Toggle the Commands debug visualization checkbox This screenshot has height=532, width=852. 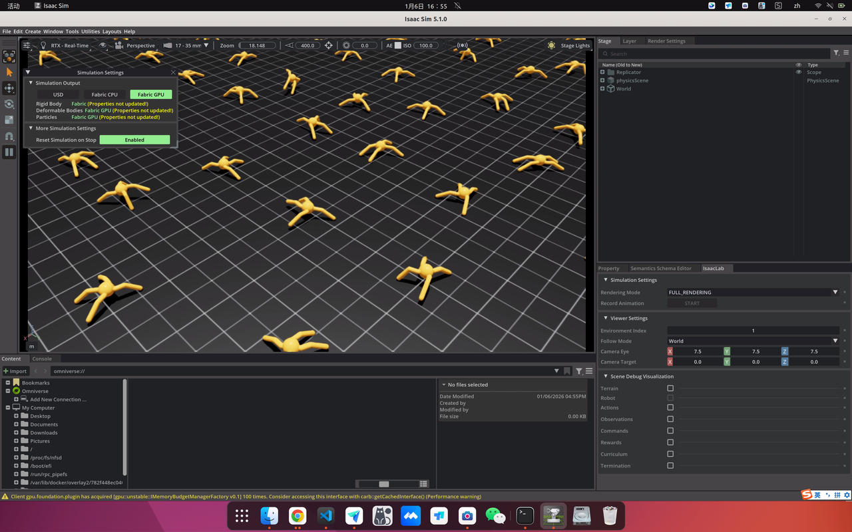pos(670,431)
